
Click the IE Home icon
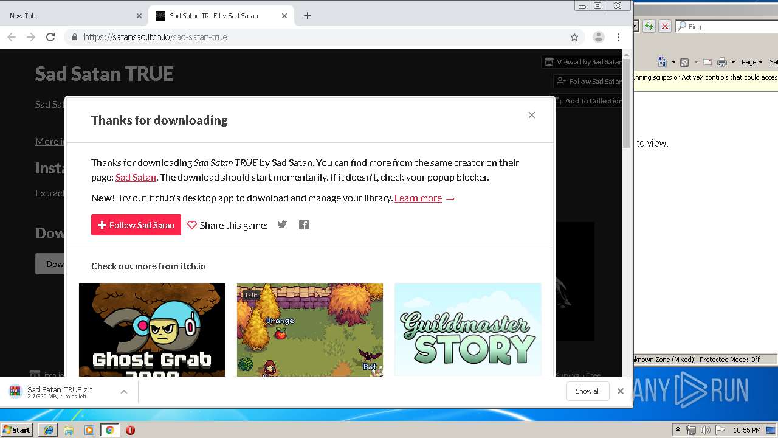tap(663, 62)
